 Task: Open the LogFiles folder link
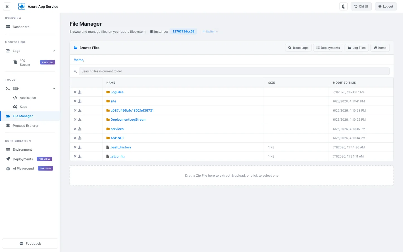(x=117, y=92)
